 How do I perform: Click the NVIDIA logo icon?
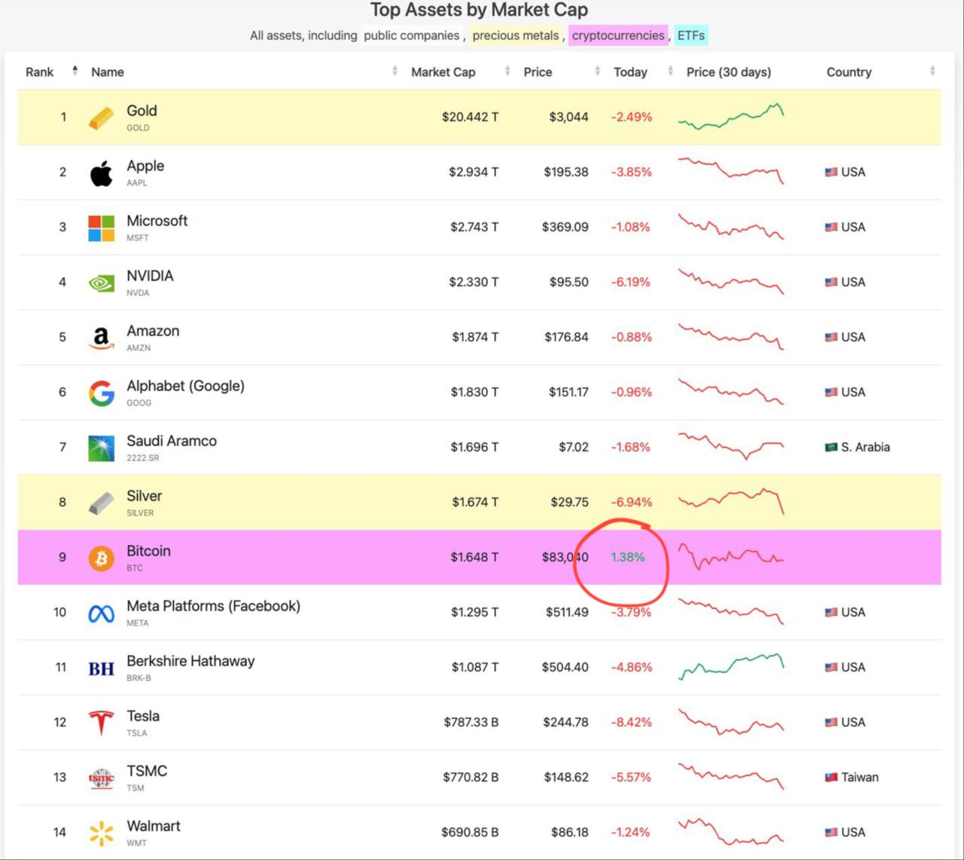(102, 283)
